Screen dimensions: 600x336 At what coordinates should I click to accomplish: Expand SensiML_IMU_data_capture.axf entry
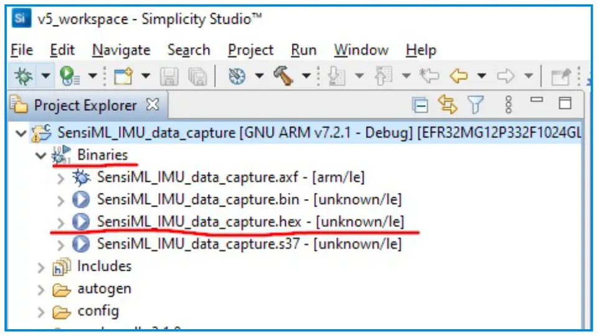[x=60, y=179]
